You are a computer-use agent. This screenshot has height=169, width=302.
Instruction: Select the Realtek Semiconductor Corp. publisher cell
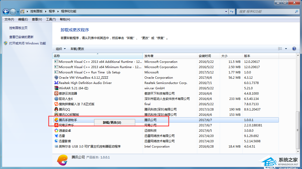tap(166, 83)
